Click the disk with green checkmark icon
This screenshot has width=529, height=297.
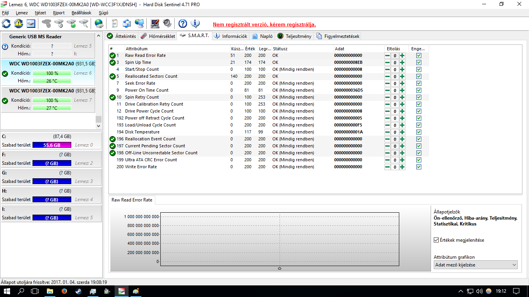pos(71,24)
